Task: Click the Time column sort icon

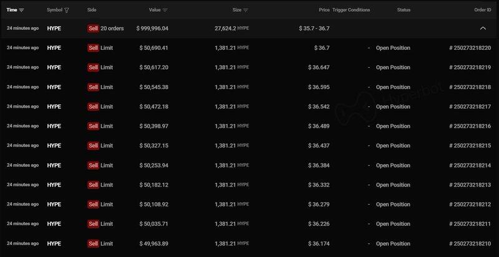Action: [x=22, y=10]
